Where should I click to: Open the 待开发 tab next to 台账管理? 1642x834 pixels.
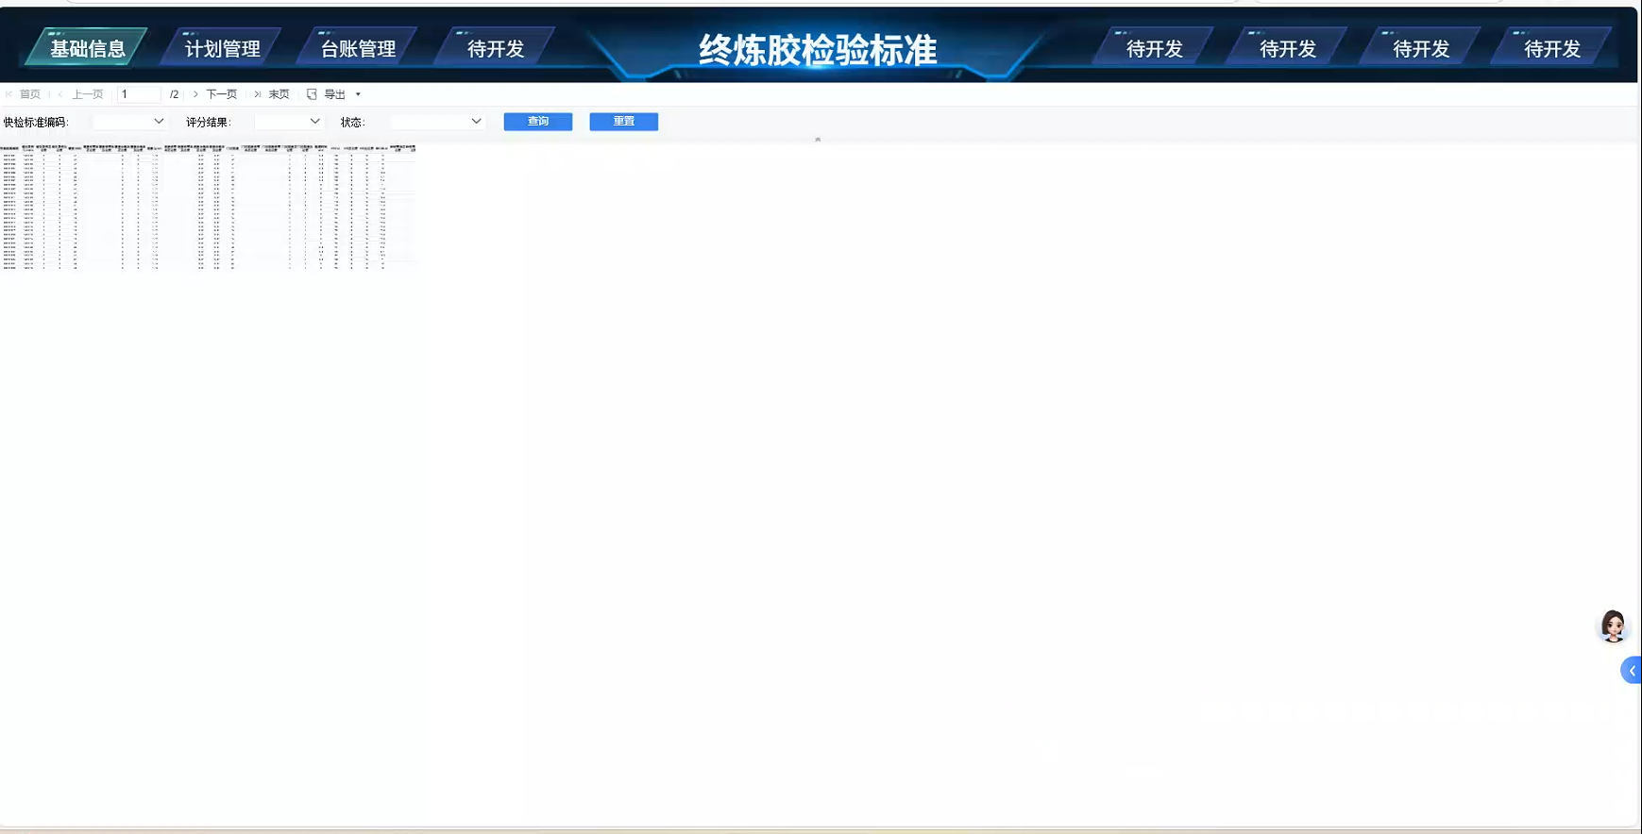495,48
